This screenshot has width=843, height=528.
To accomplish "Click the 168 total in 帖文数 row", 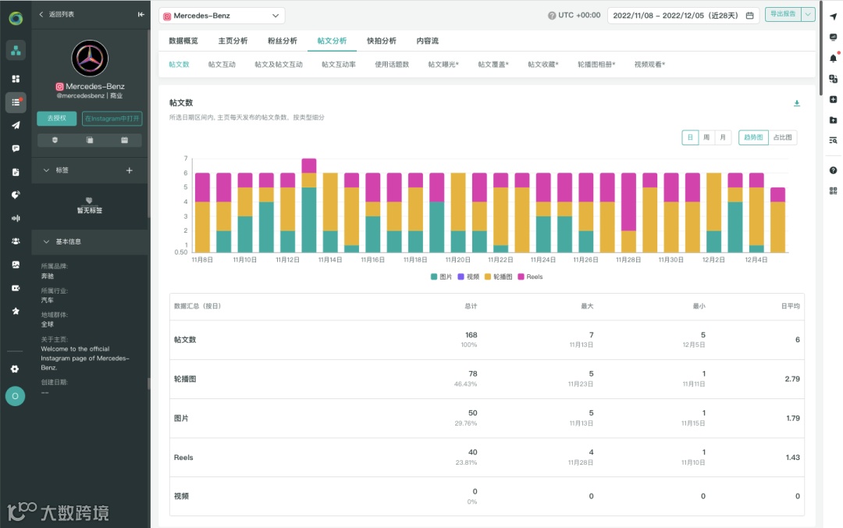I will 471,335.
